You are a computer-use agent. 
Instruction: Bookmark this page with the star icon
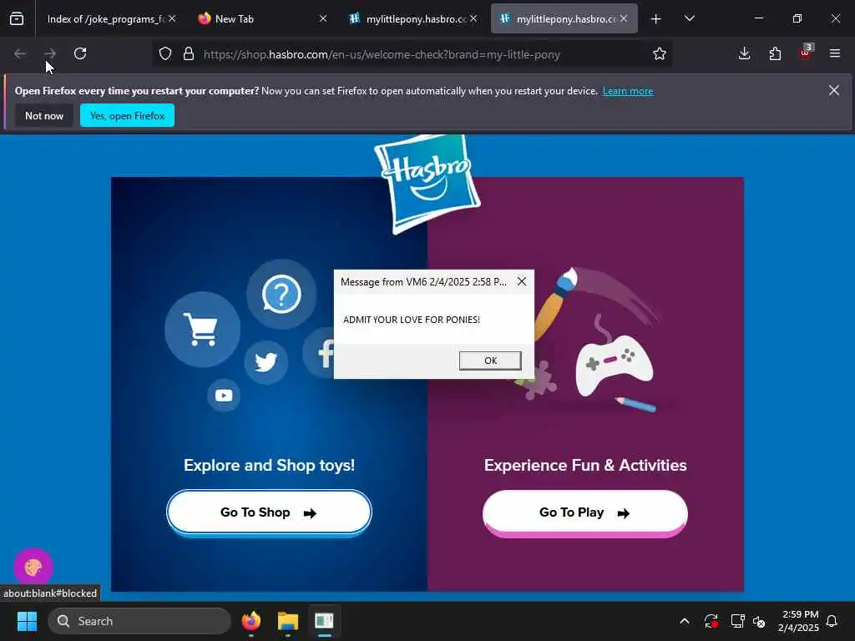(x=660, y=53)
